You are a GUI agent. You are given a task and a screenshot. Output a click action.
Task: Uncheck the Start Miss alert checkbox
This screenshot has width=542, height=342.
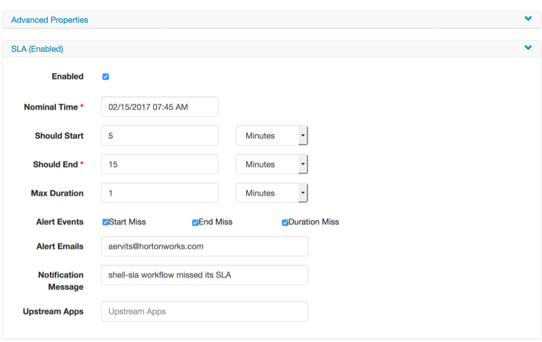tap(106, 222)
